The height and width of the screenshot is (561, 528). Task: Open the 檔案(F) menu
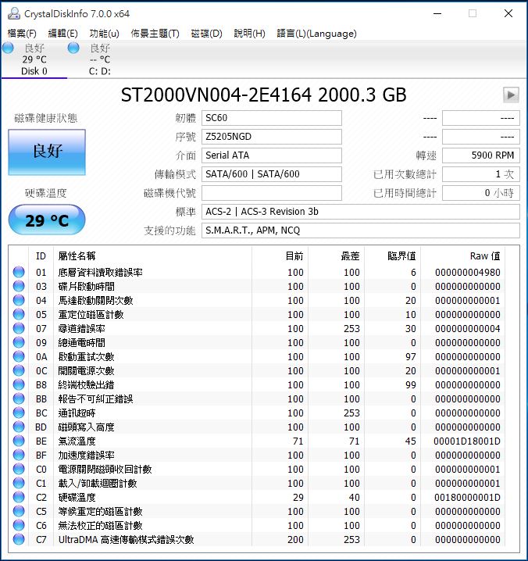tap(22, 34)
